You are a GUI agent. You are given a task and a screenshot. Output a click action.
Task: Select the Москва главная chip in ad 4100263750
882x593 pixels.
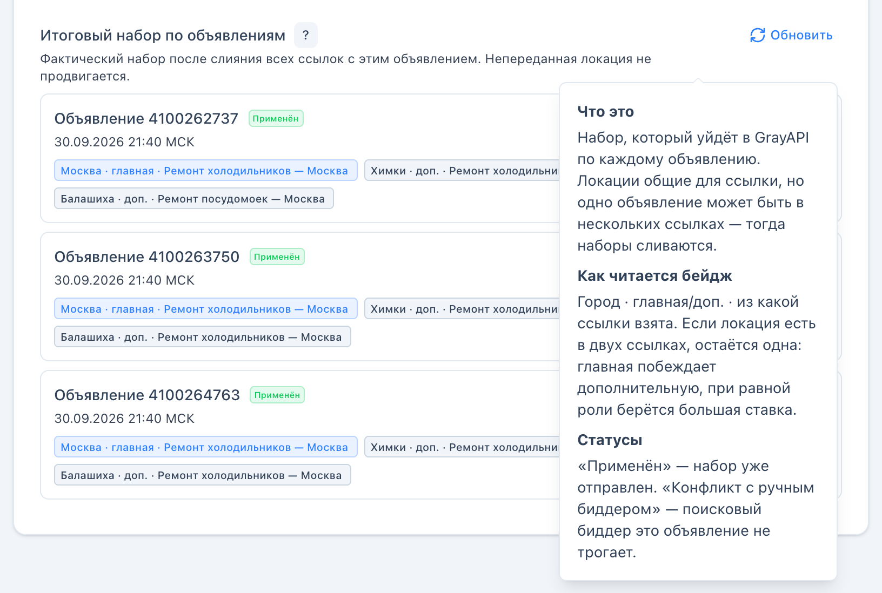pyautogui.click(x=205, y=308)
